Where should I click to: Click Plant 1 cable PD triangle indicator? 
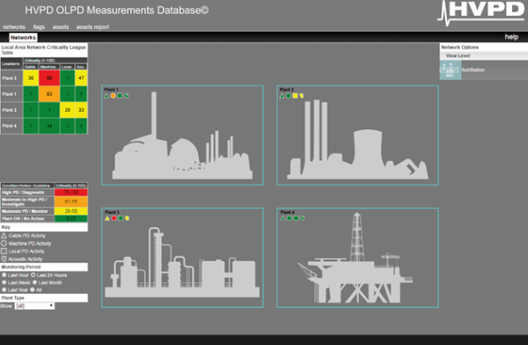tap(106, 96)
